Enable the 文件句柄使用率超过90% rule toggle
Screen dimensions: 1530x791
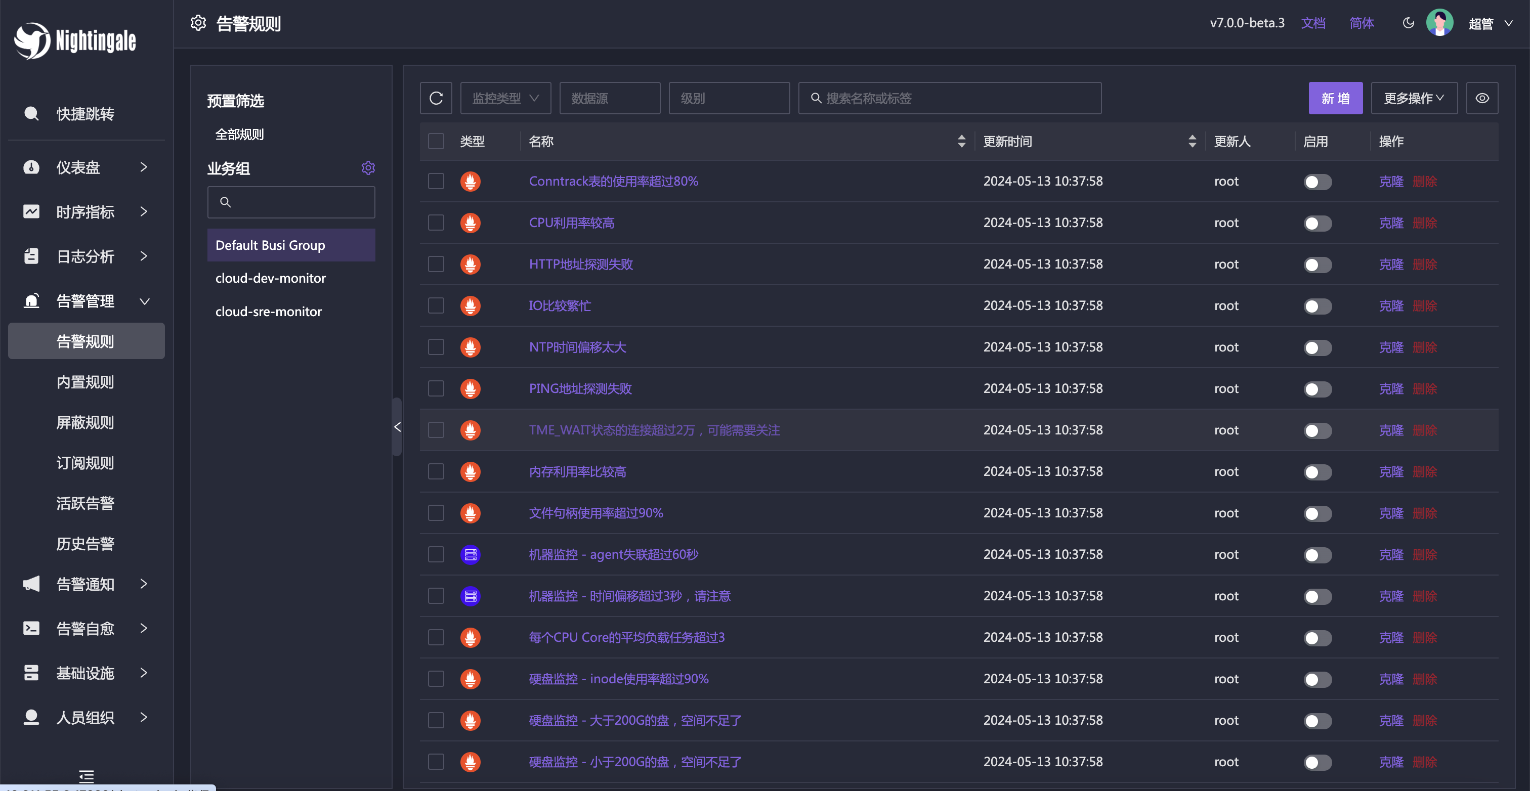(1317, 514)
